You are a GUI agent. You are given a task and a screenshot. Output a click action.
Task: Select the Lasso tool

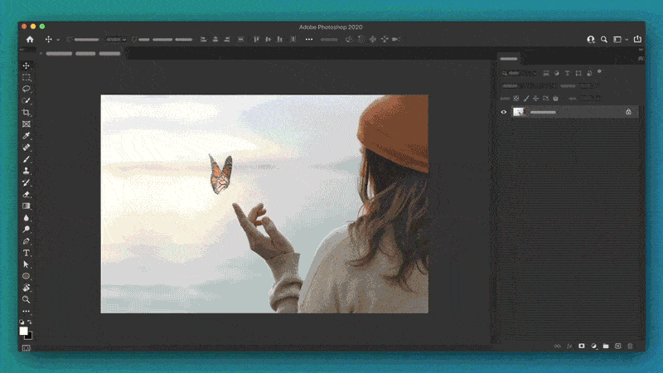(x=27, y=89)
